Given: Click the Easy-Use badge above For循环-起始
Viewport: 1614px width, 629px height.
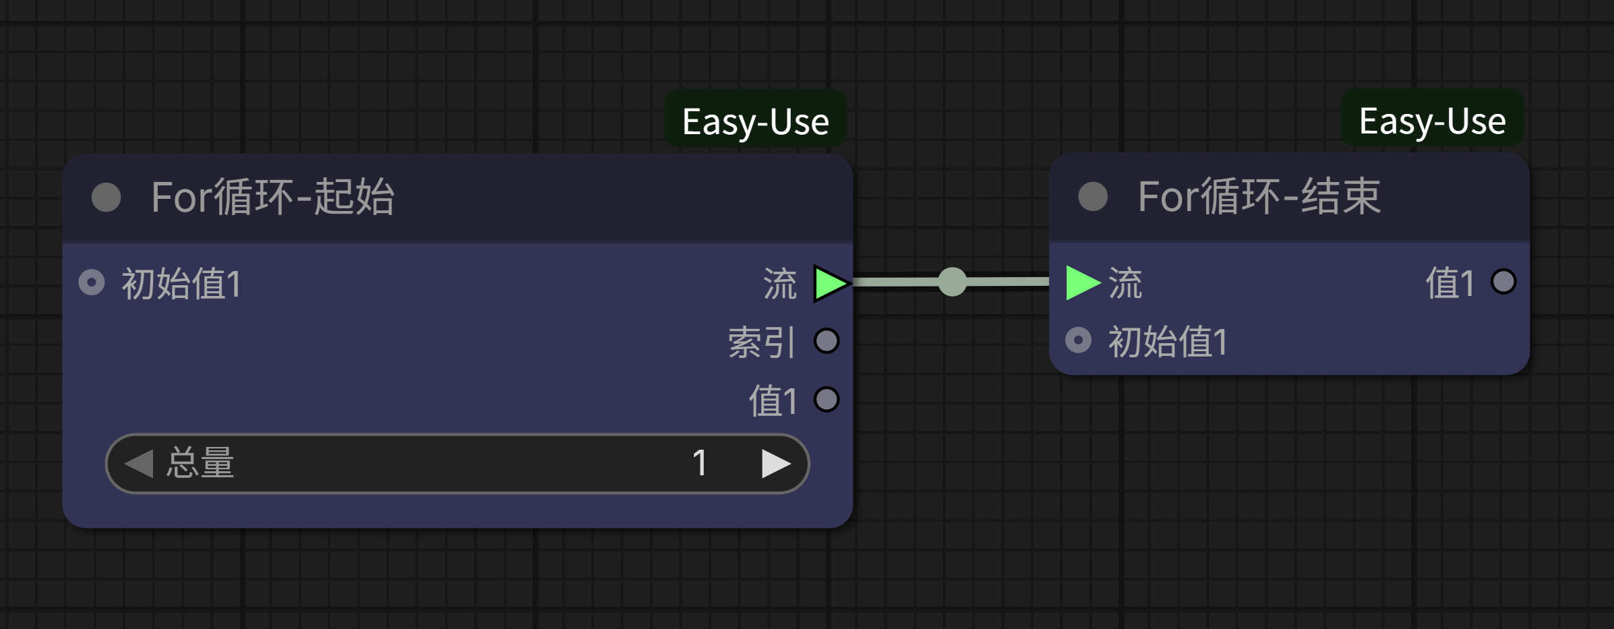Looking at the screenshot, I should point(755,121).
